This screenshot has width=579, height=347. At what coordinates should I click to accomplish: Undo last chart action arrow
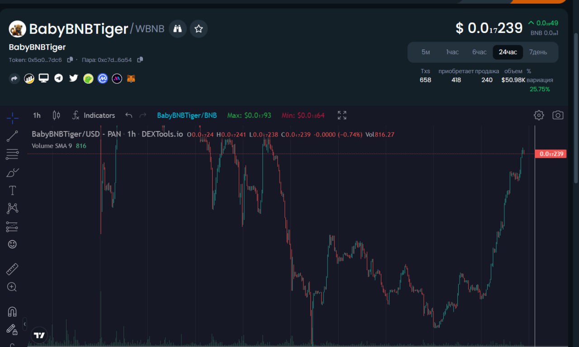[129, 115]
